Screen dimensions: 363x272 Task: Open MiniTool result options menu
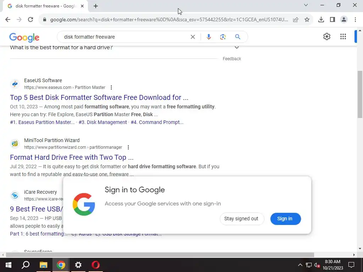tap(128, 147)
